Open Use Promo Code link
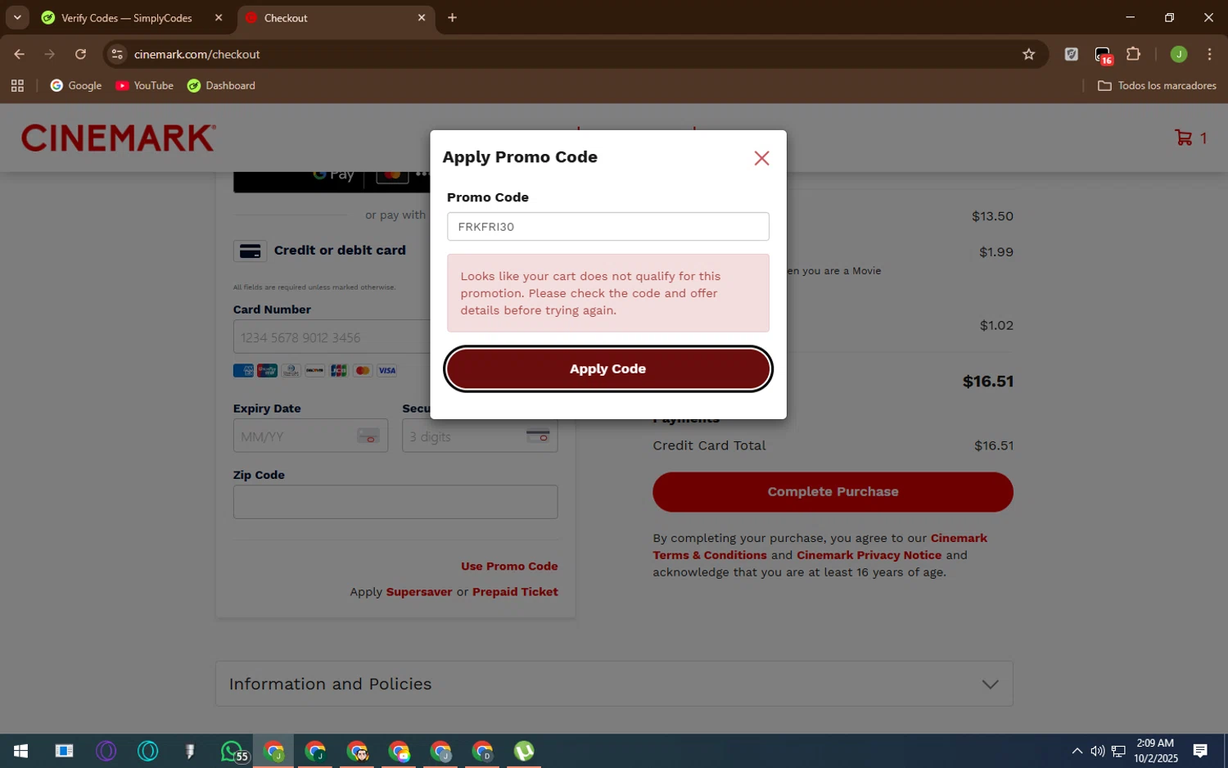This screenshot has width=1228, height=768. 509,567
